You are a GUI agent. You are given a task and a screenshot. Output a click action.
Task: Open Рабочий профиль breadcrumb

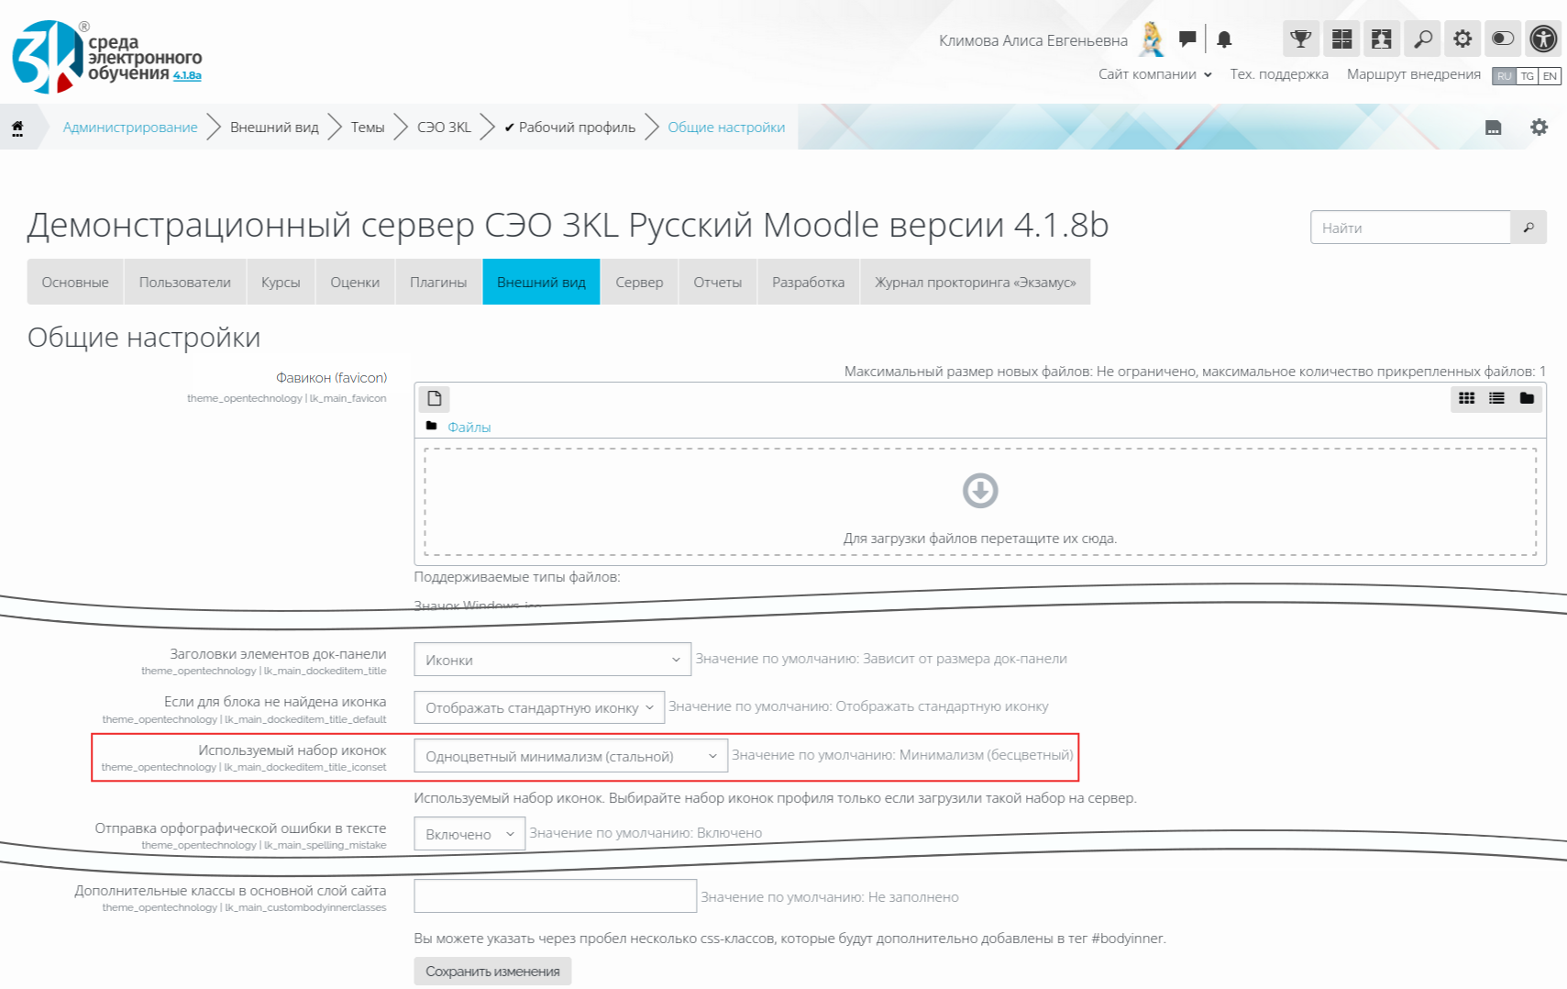pyautogui.click(x=569, y=128)
